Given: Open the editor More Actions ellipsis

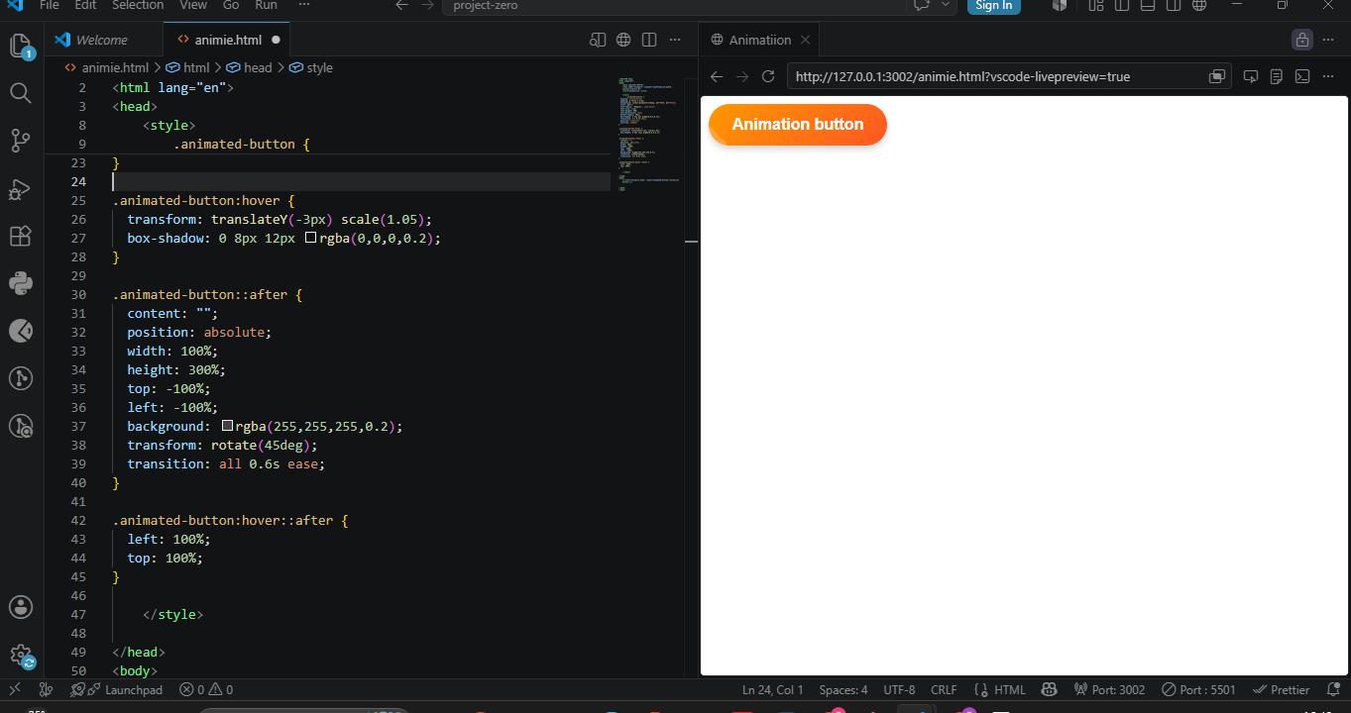Looking at the screenshot, I should [675, 40].
